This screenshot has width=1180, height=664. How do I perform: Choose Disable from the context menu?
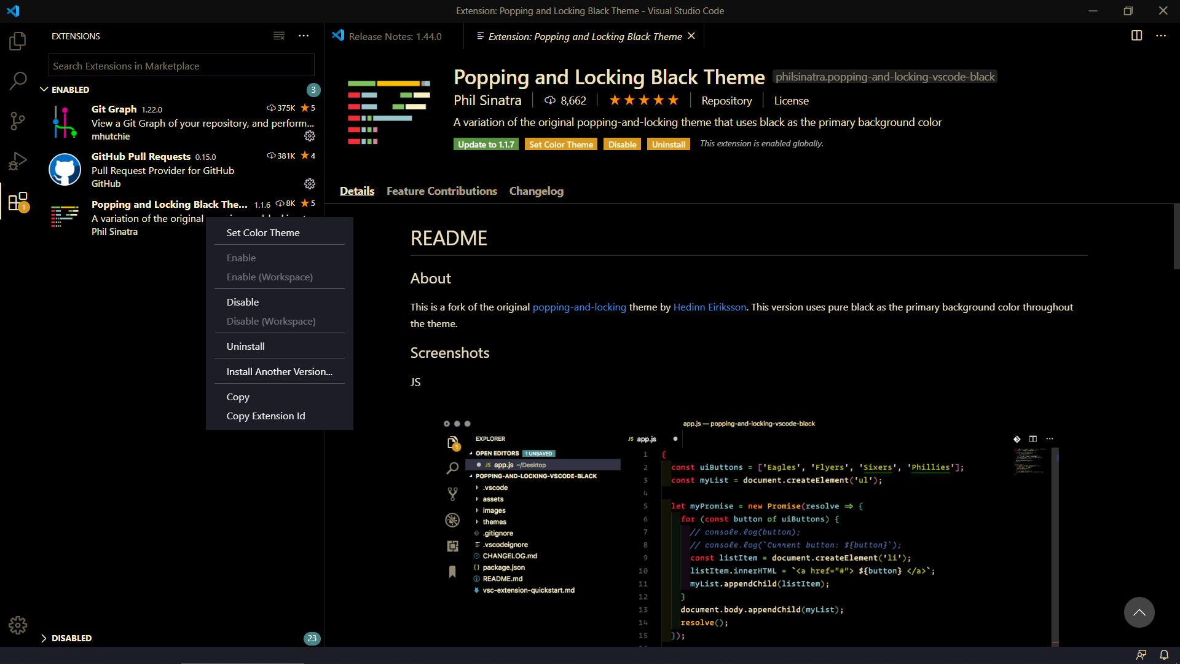280,302
